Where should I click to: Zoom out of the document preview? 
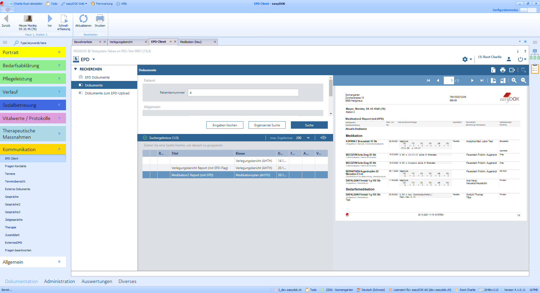(x=524, y=80)
